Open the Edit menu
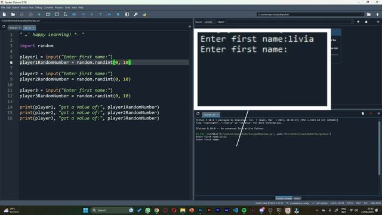This screenshot has width=382, height=215. click(8, 8)
